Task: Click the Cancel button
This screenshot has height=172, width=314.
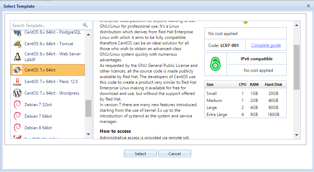Action: pyautogui.click(x=174, y=153)
